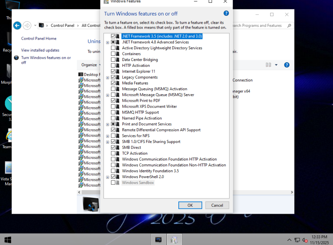333x245 pixels.
Task: Open View installed updates link
Action: [x=40, y=50]
